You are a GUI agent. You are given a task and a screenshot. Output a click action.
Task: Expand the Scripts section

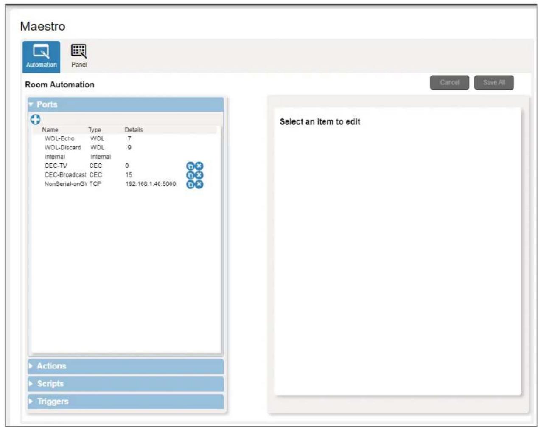click(126, 384)
